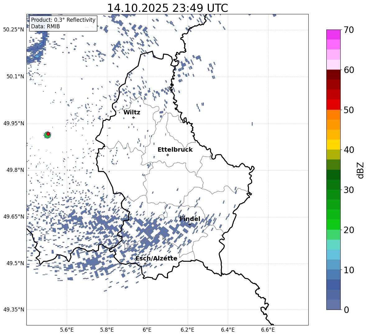Click the colorbar tick value 60
The image size is (368, 336).
click(349, 70)
